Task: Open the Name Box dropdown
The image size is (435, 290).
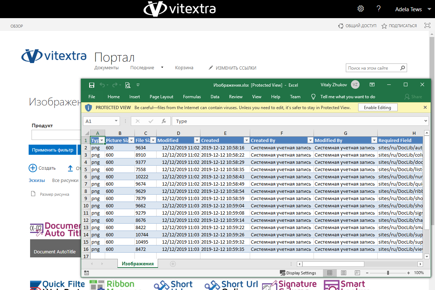Action: 116,121
